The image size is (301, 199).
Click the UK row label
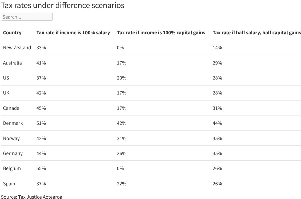(6, 93)
